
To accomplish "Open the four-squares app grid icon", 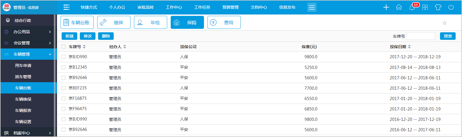I will click(x=425, y=7).
